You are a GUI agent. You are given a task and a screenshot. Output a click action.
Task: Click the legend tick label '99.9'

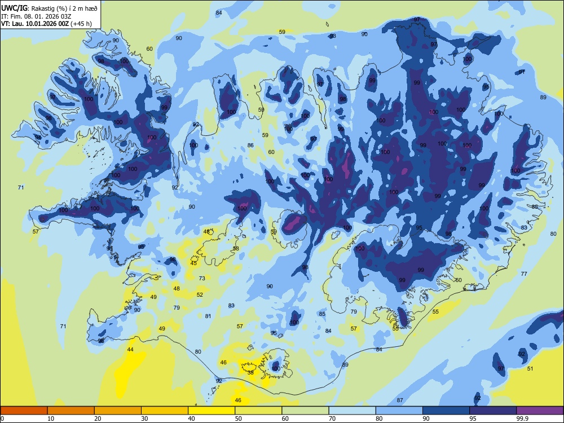tap(522, 418)
